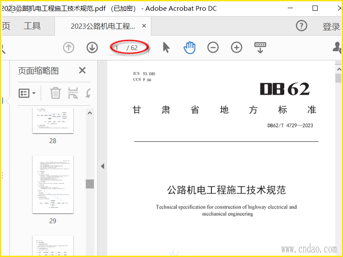Rotate pages counterclockwise icon
Image resolution: width=343 pixels, height=257 pixels.
click(x=88, y=93)
